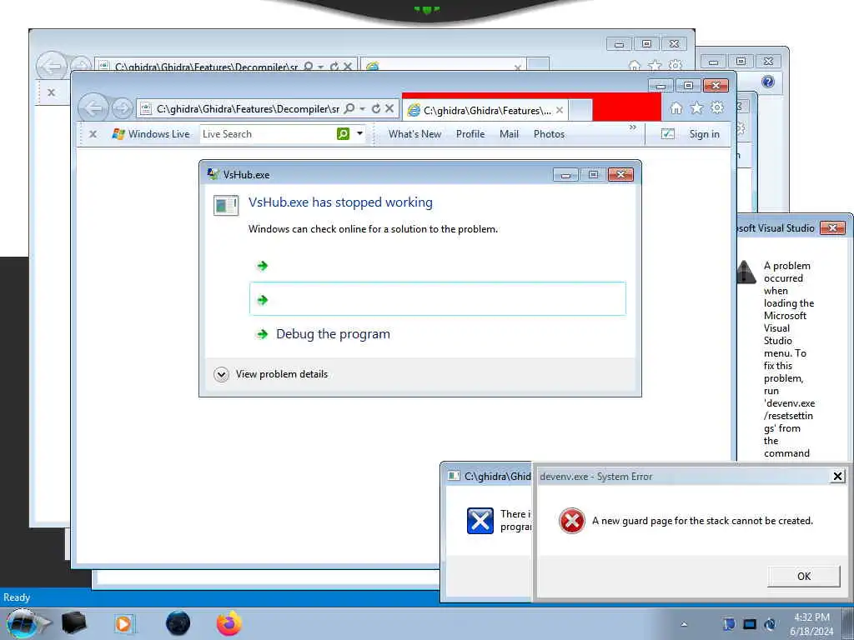Viewport: 854px width, 640px height.
Task: Click the checkmark icon beside Sign in
Action: pyautogui.click(x=667, y=134)
